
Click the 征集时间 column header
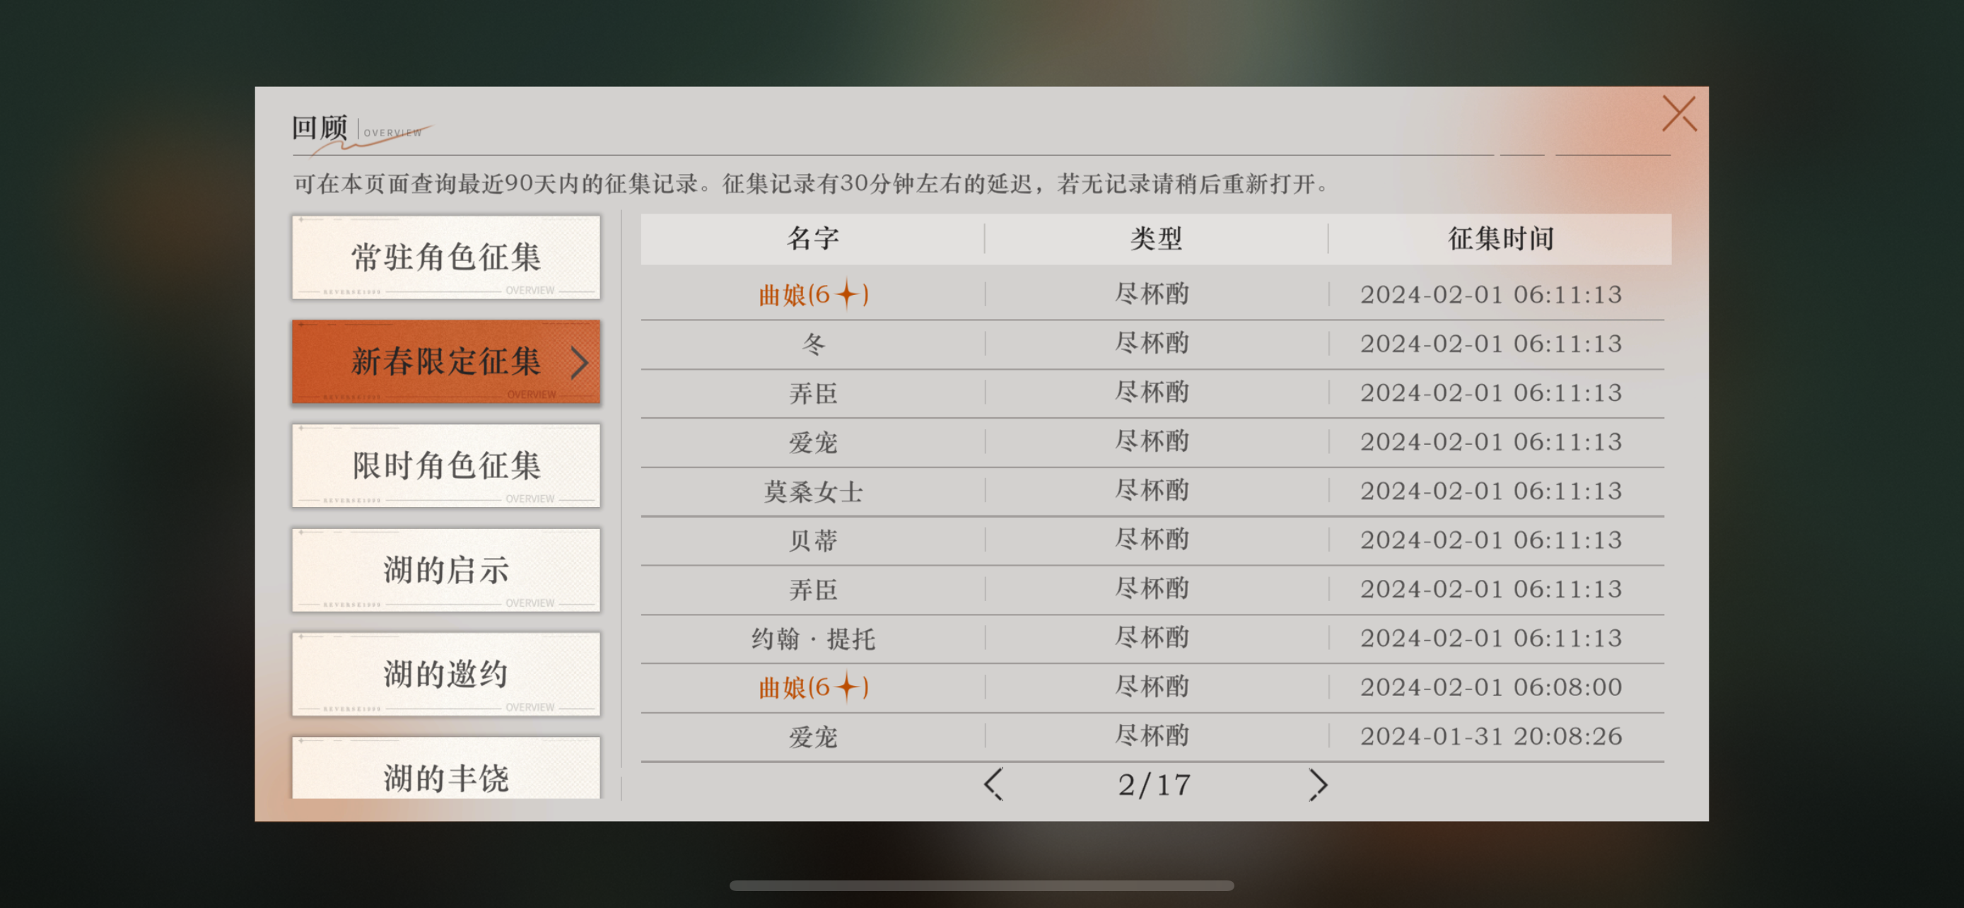pyautogui.click(x=1500, y=238)
